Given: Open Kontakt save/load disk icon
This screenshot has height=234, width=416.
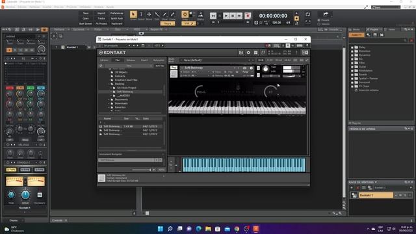Looking at the screenshot, I should tap(241, 53).
